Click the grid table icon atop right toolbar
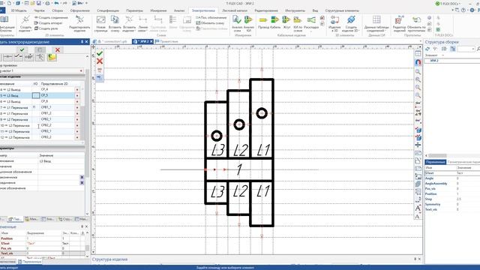The height and width of the screenshot is (270, 480). click(418, 53)
